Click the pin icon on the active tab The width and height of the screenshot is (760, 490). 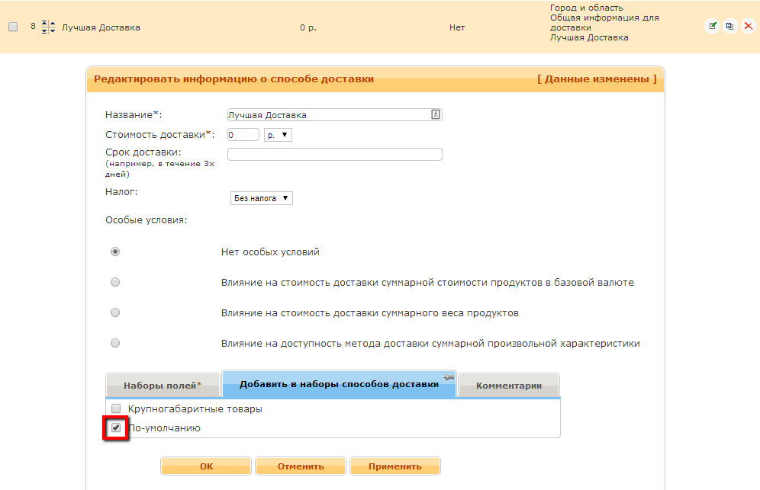point(448,377)
